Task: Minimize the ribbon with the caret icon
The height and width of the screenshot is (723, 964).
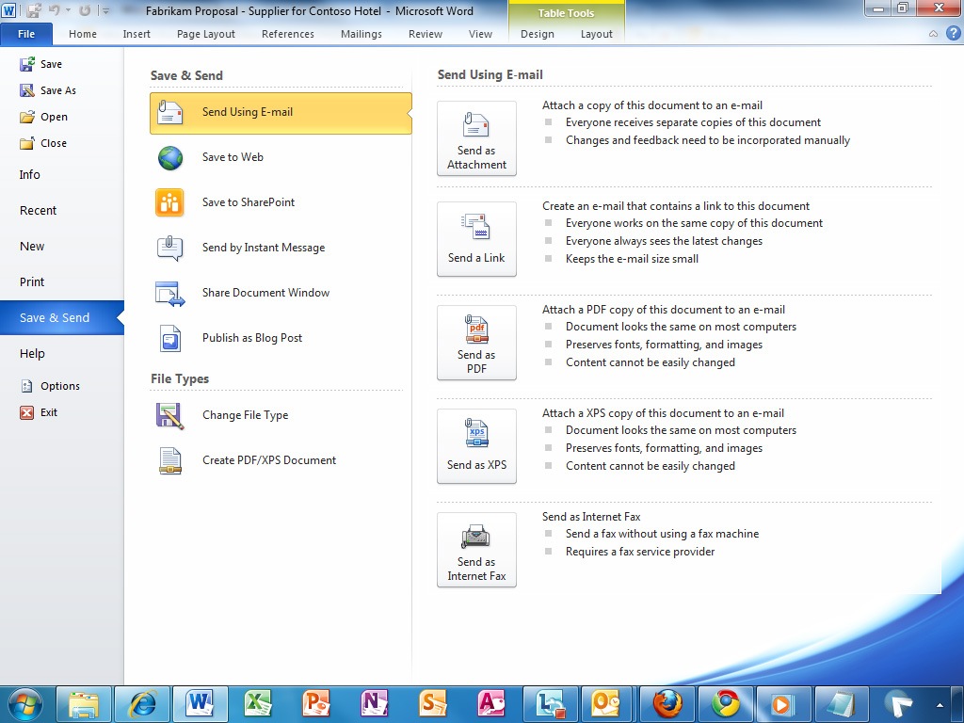Action: pyautogui.click(x=933, y=34)
